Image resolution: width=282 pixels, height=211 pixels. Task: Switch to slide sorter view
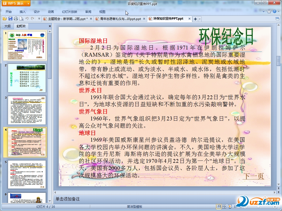point(224,206)
